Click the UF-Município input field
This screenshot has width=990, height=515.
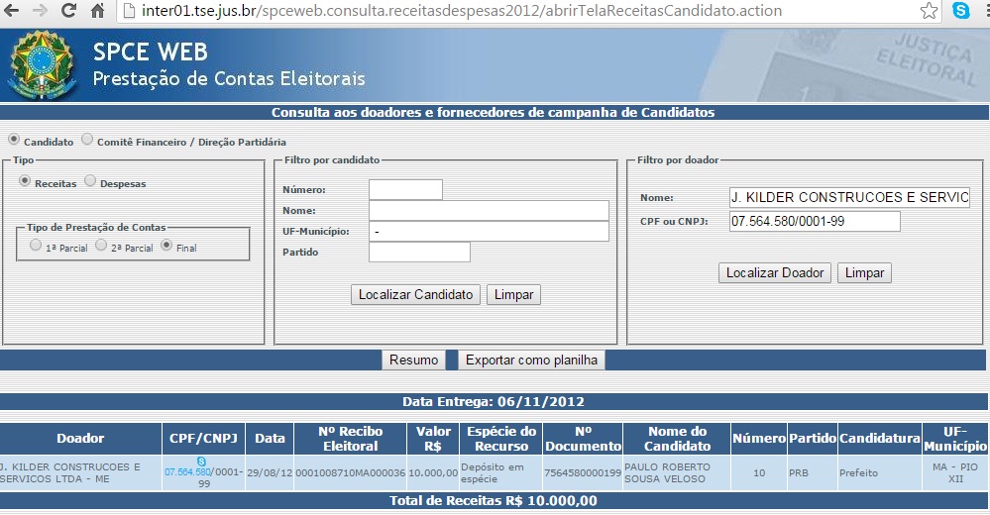click(x=489, y=231)
